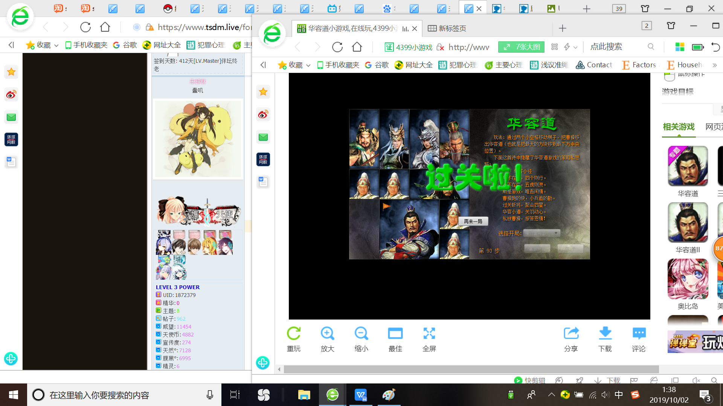Toggle mute speaker icon in browser status bar
This screenshot has width=723, height=406.
tap(696, 380)
